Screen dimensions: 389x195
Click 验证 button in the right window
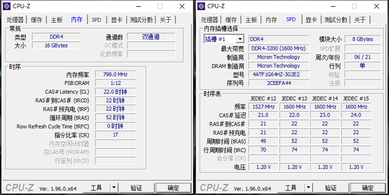click(x=331, y=188)
